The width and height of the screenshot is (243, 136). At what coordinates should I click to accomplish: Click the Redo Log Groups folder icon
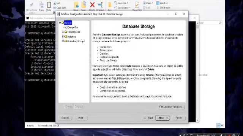(x=66, y=41)
